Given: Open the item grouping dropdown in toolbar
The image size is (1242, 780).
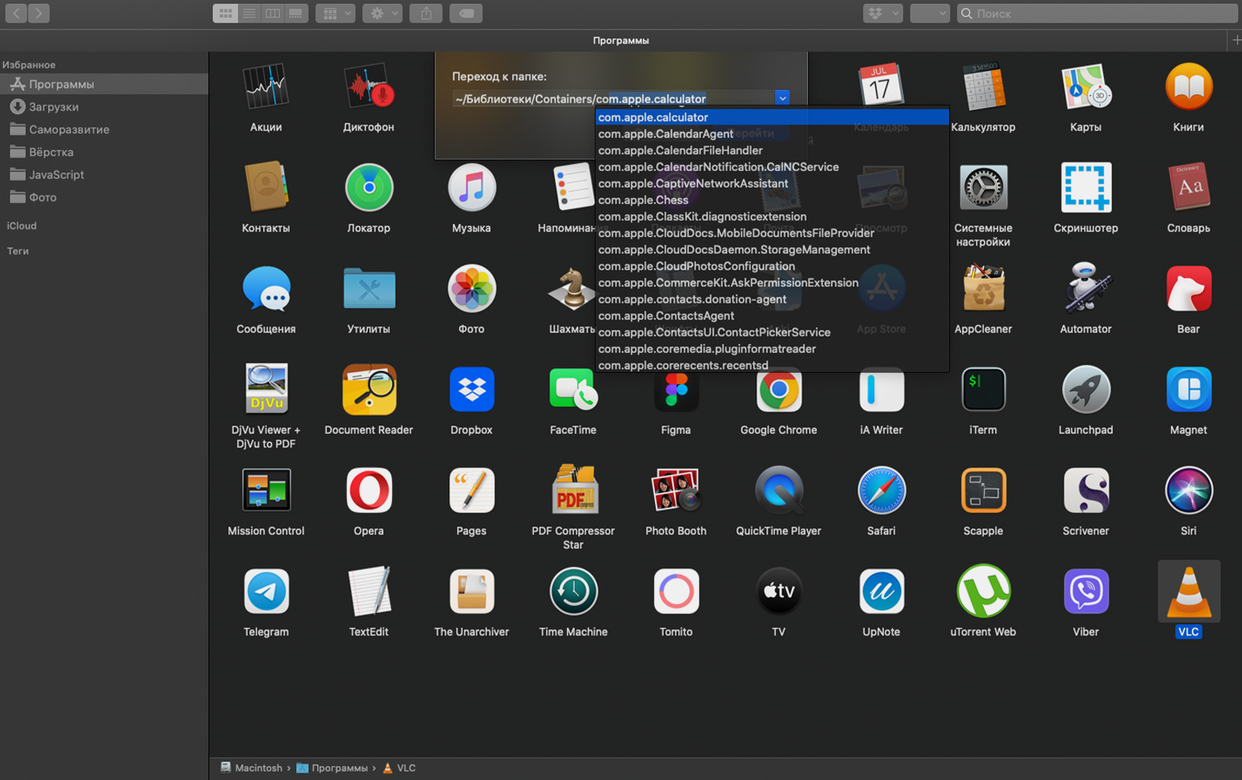Looking at the screenshot, I should [x=336, y=13].
